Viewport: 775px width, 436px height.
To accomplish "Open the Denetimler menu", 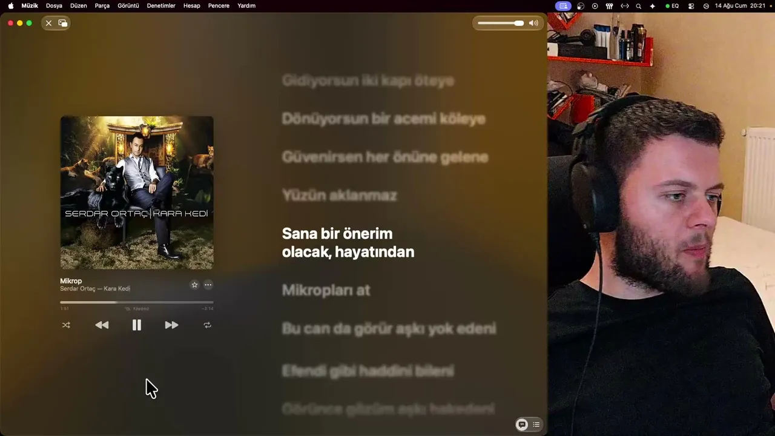I will (x=161, y=5).
